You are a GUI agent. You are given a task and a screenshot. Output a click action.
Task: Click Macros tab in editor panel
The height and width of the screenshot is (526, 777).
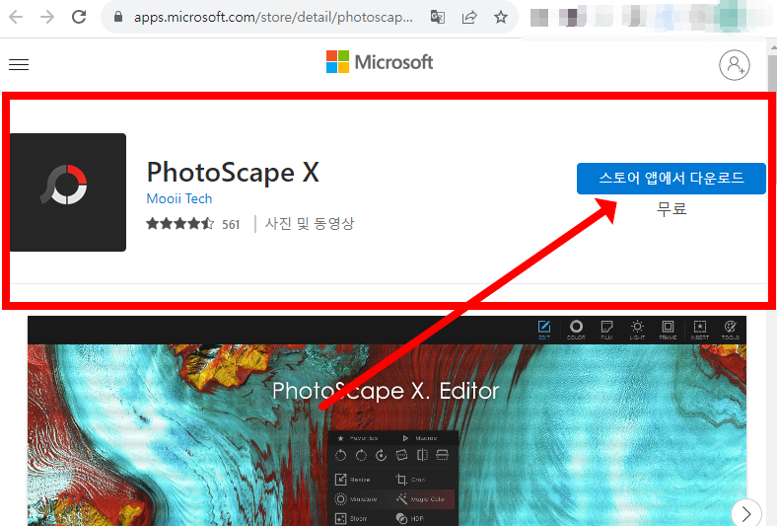pyautogui.click(x=420, y=438)
